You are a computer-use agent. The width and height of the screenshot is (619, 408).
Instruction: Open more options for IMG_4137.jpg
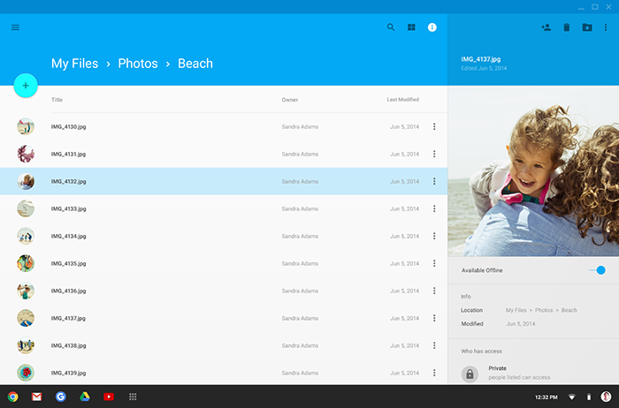coord(434,318)
